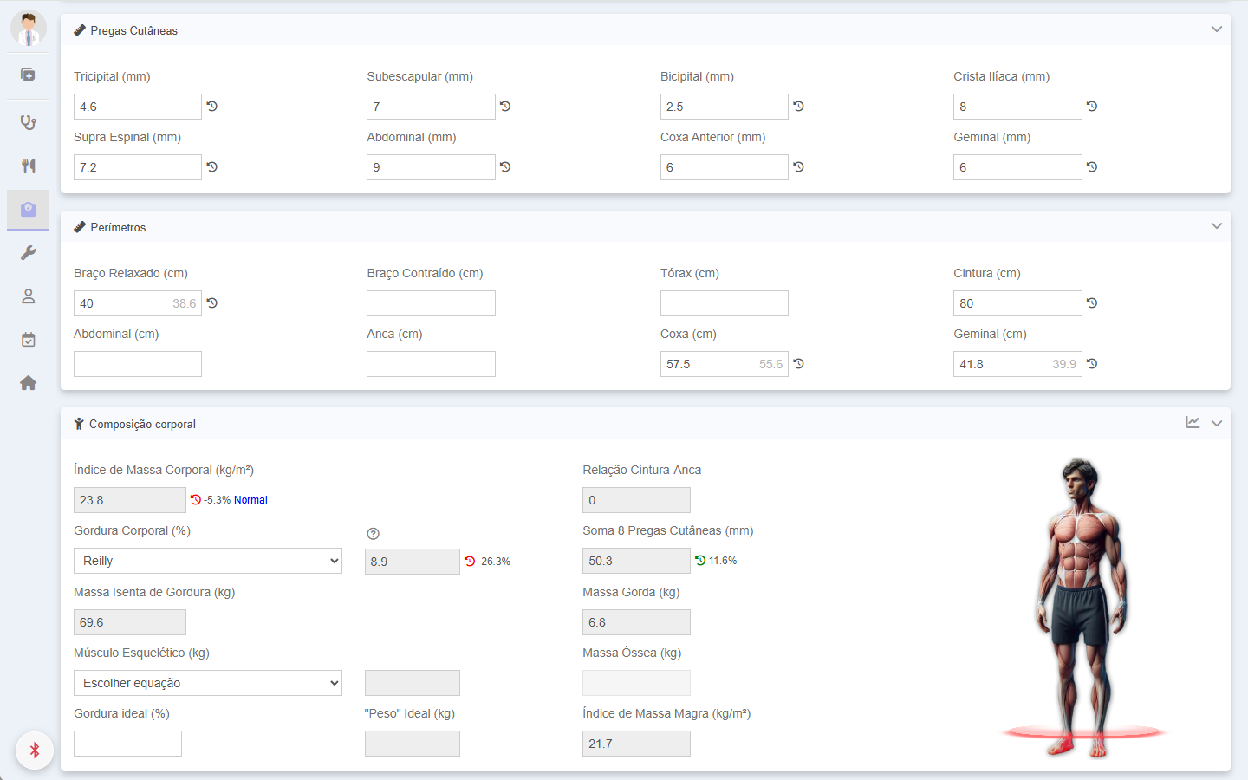The image size is (1248, 780).
Task: Open the wrench tools section
Action: point(28,253)
